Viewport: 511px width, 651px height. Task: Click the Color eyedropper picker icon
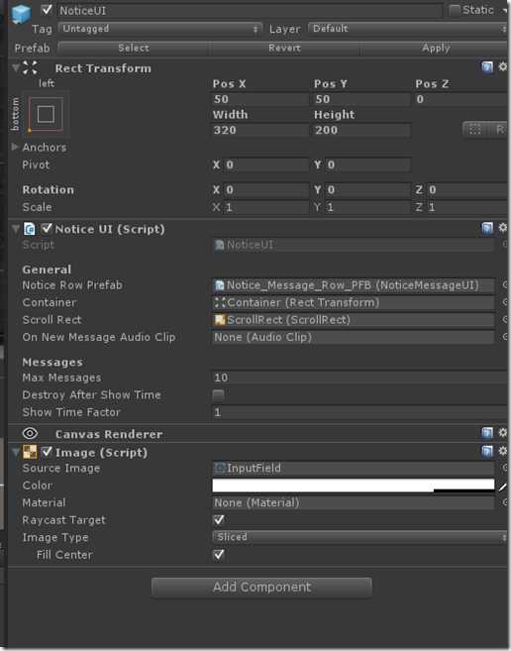pyautogui.click(x=503, y=487)
